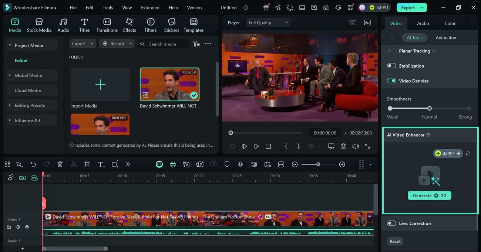The height and width of the screenshot is (252, 481).
Task: Disable the Video Denoise switch
Action: pyautogui.click(x=391, y=81)
